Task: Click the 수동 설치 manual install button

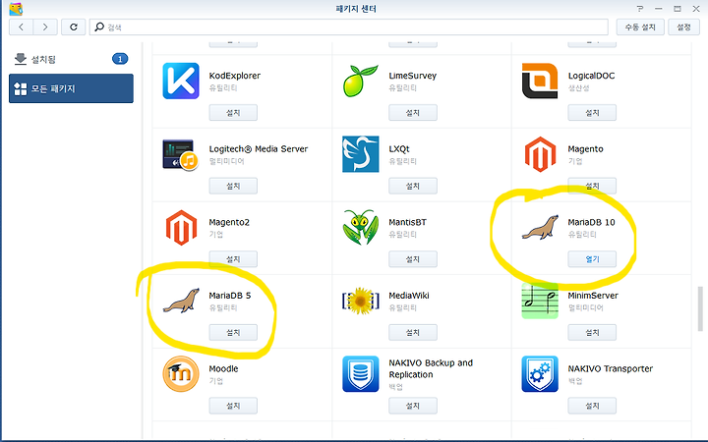Action: (x=640, y=28)
